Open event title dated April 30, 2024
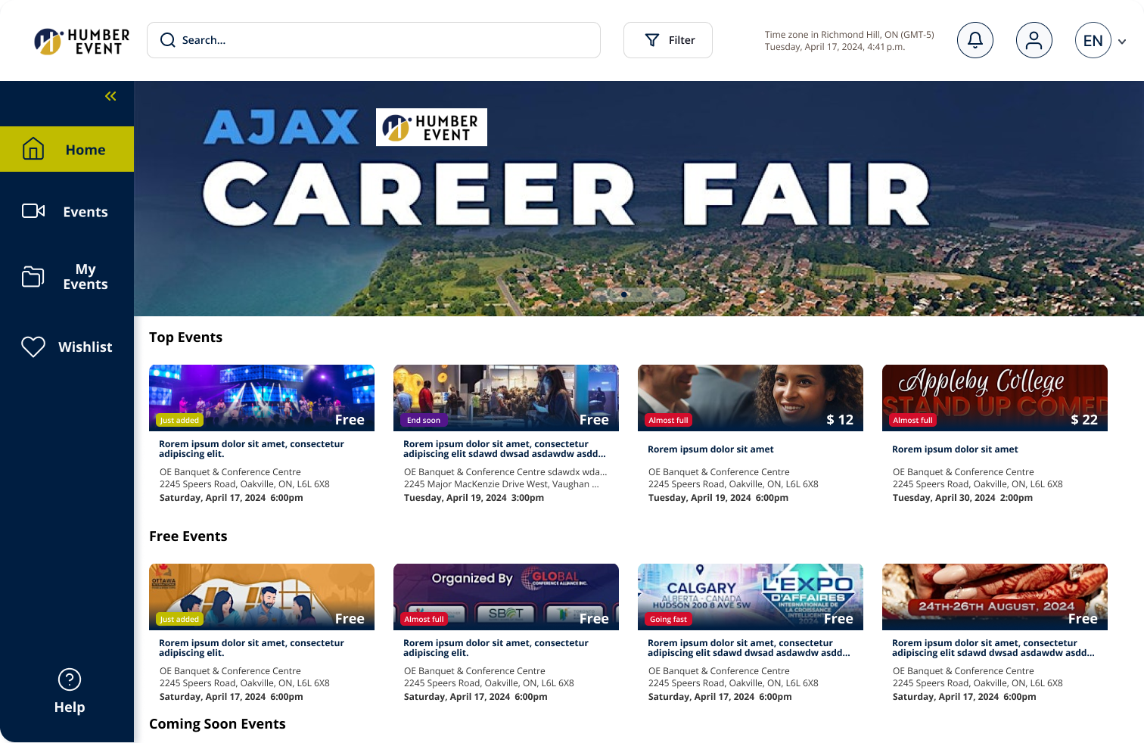1144x743 pixels. pyautogui.click(x=955, y=449)
